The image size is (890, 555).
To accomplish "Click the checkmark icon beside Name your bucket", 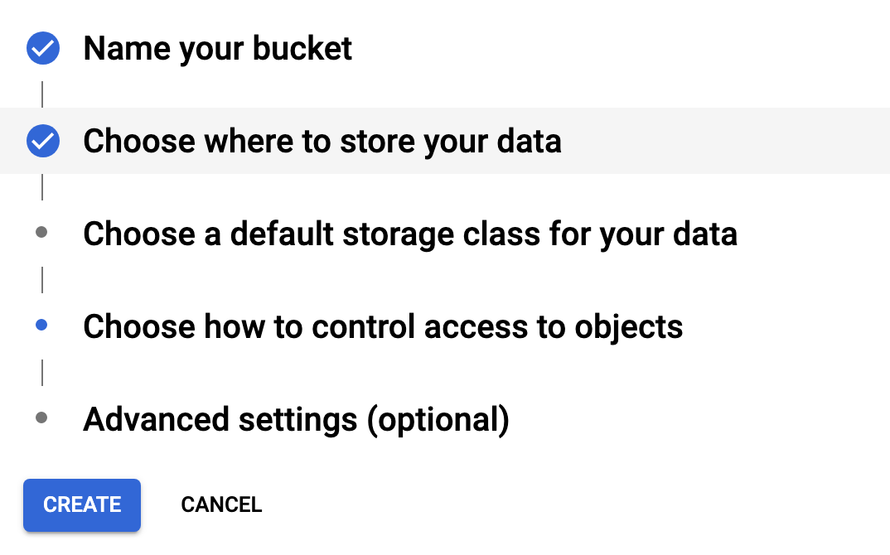I will pos(42,48).
